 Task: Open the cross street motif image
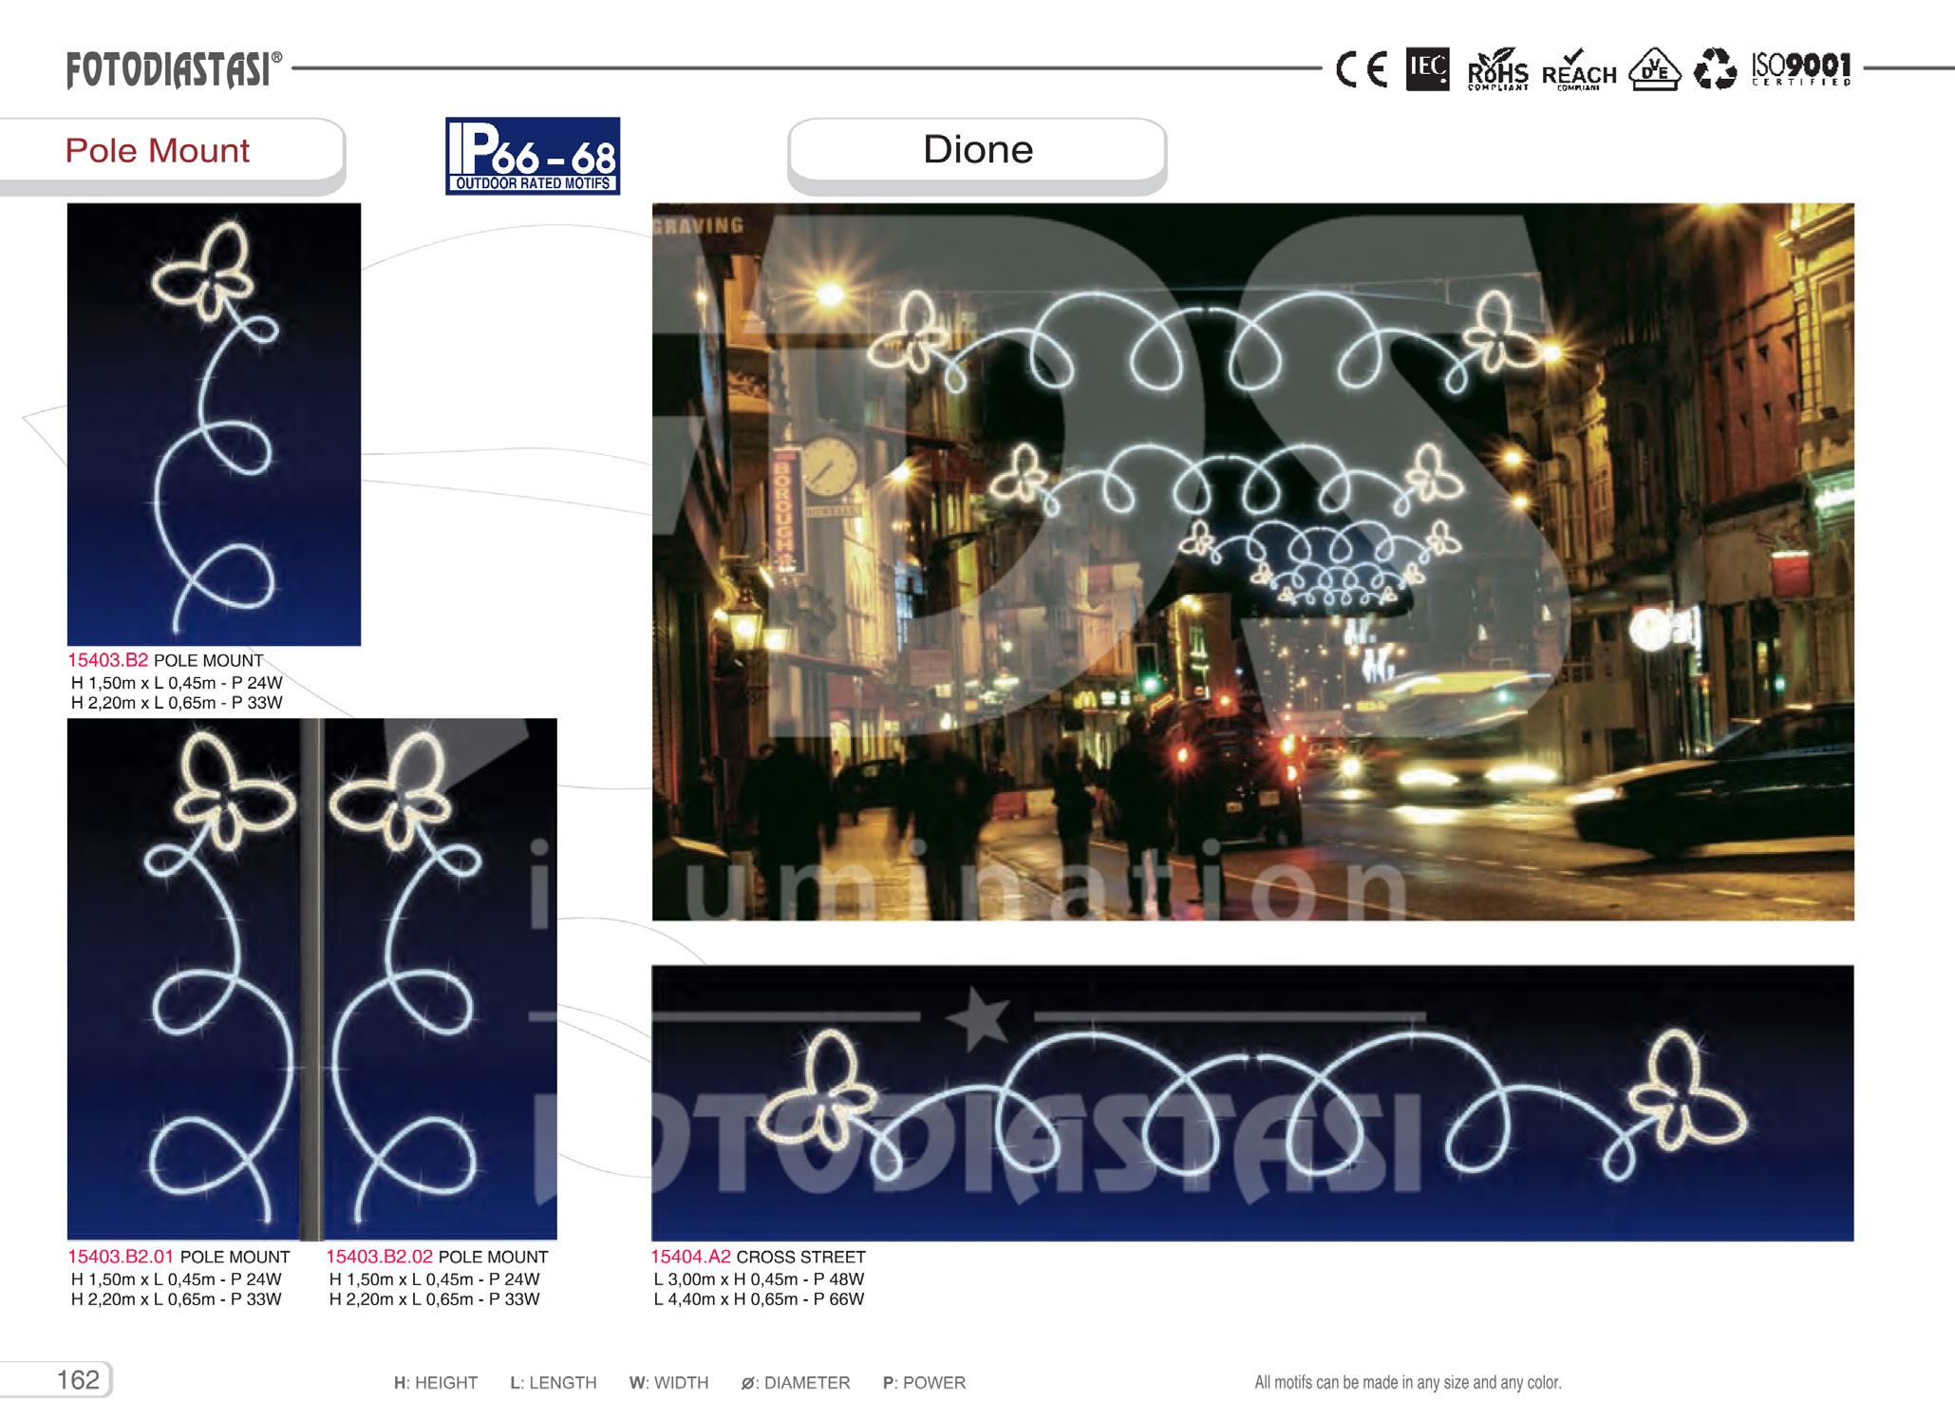click(1252, 1103)
